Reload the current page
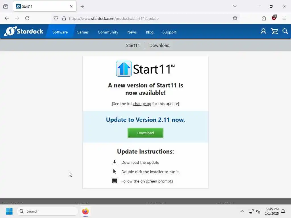The image size is (291, 218). tap(27, 18)
